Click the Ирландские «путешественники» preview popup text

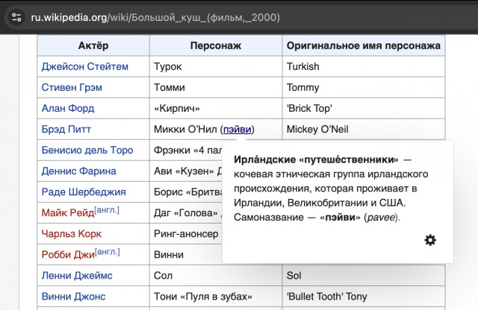tap(331, 189)
